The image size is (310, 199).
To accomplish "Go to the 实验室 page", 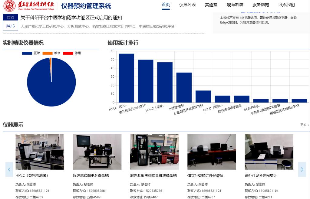I will 211,5.
